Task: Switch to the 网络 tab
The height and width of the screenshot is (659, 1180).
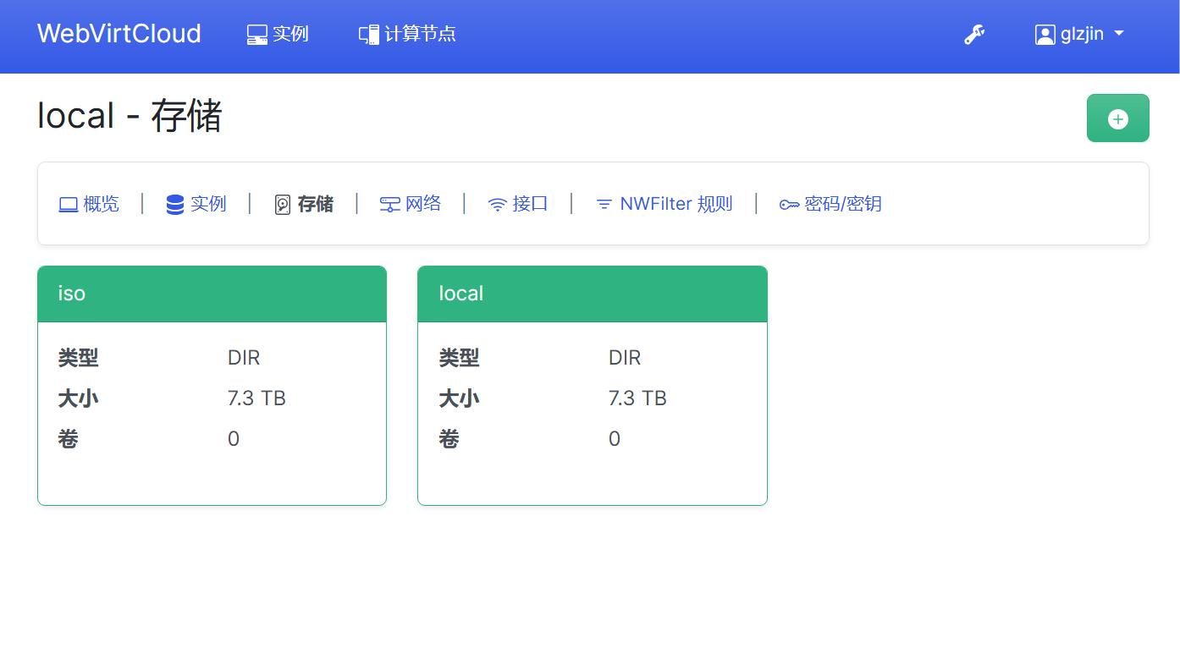Action: (x=423, y=204)
